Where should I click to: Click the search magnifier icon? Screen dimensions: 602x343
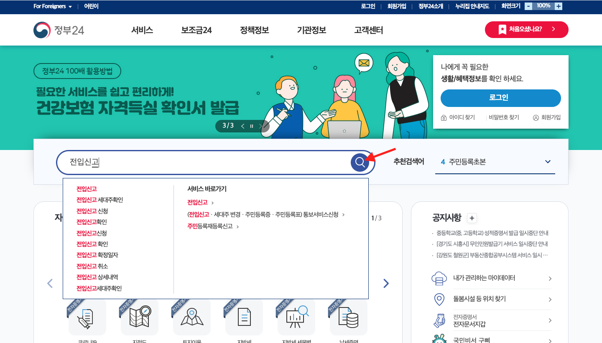pos(360,162)
